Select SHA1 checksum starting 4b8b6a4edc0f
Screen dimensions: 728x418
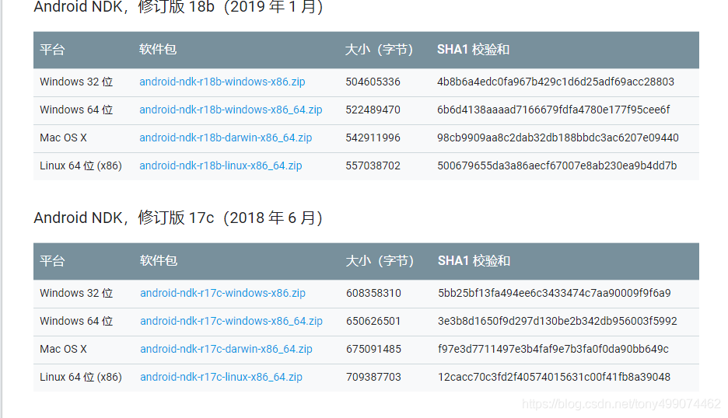click(x=555, y=82)
